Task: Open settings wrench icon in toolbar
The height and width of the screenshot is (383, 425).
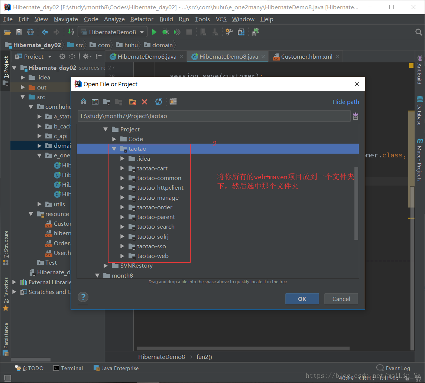Action: tap(229, 32)
